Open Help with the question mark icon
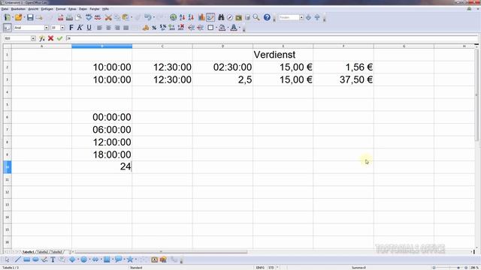This screenshot has width=481, height=270. pos(267,17)
